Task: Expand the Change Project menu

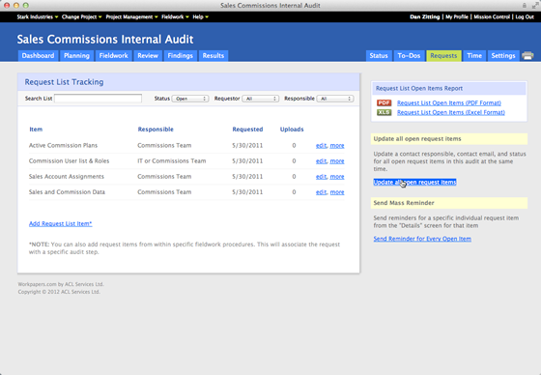Action: tap(81, 17)
